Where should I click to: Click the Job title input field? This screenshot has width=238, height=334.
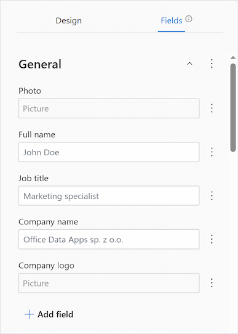[109, 195]
